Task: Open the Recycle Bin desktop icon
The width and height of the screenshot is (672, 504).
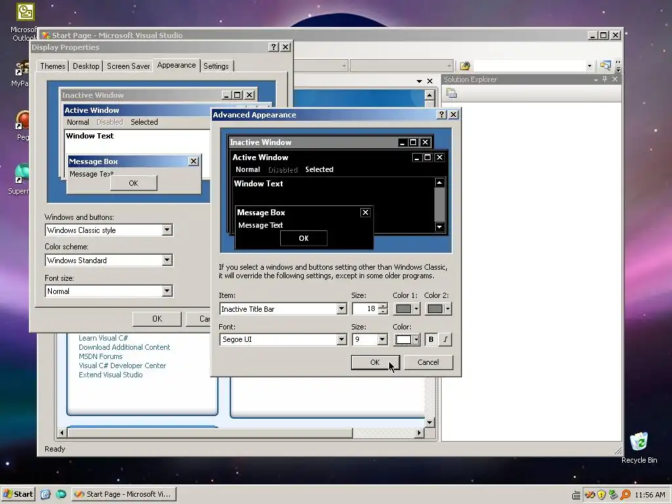Action: (x=639, y=448)
